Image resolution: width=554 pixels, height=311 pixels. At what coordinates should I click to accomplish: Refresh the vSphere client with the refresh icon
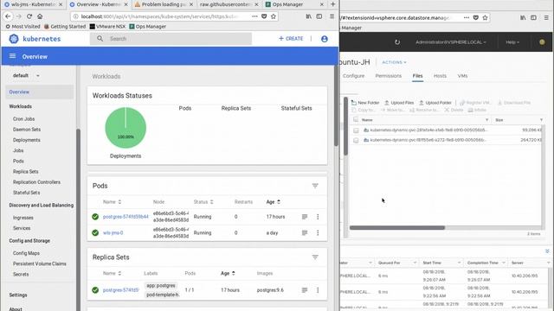pos(397,42)
